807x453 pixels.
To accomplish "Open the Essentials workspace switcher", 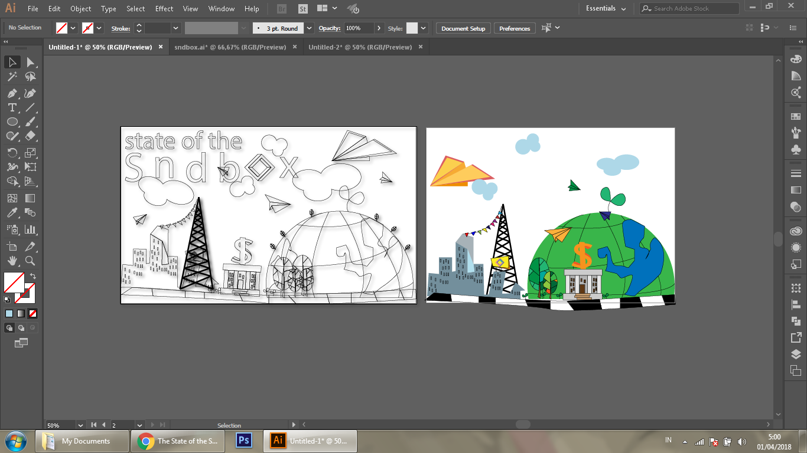I will (x=606, y=8).
